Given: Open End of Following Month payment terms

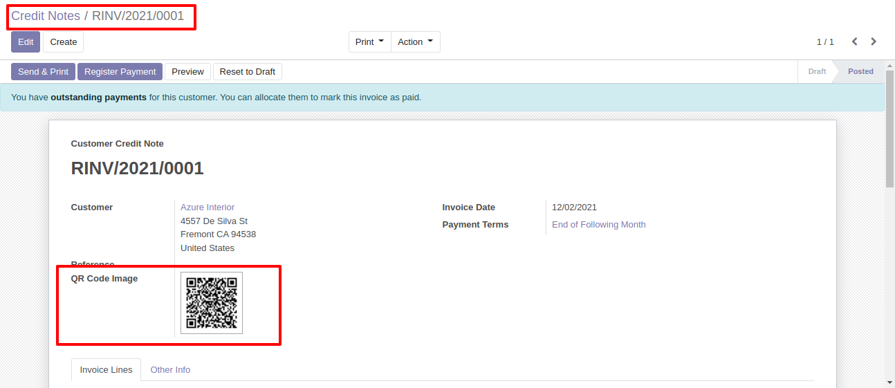Looking at the screenshot, I should [598, 225].
